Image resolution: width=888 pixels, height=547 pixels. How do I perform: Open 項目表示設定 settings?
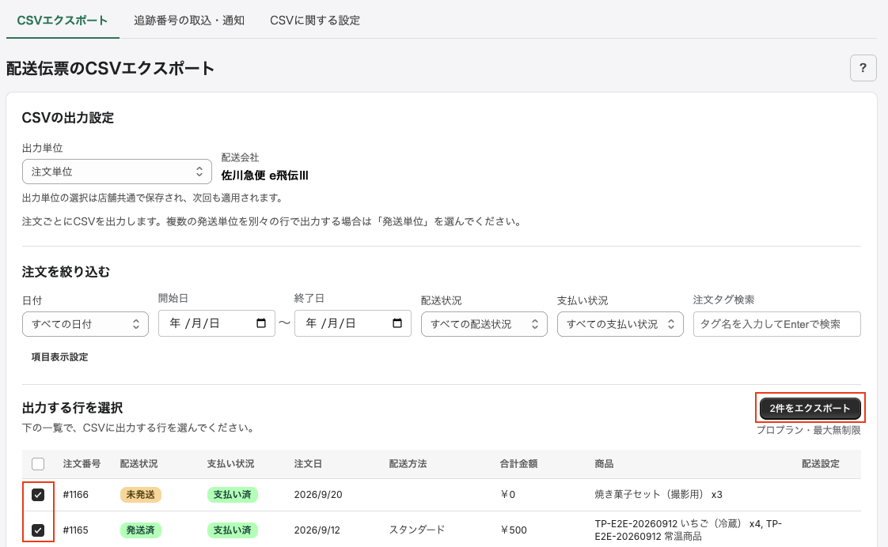pos(59,357)
